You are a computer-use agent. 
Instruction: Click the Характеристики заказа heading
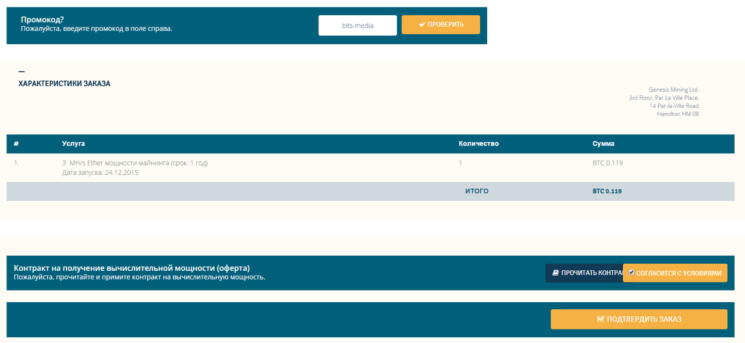pos(65,84)
